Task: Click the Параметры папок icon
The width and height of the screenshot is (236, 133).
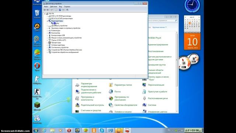Action: point(111,85)
